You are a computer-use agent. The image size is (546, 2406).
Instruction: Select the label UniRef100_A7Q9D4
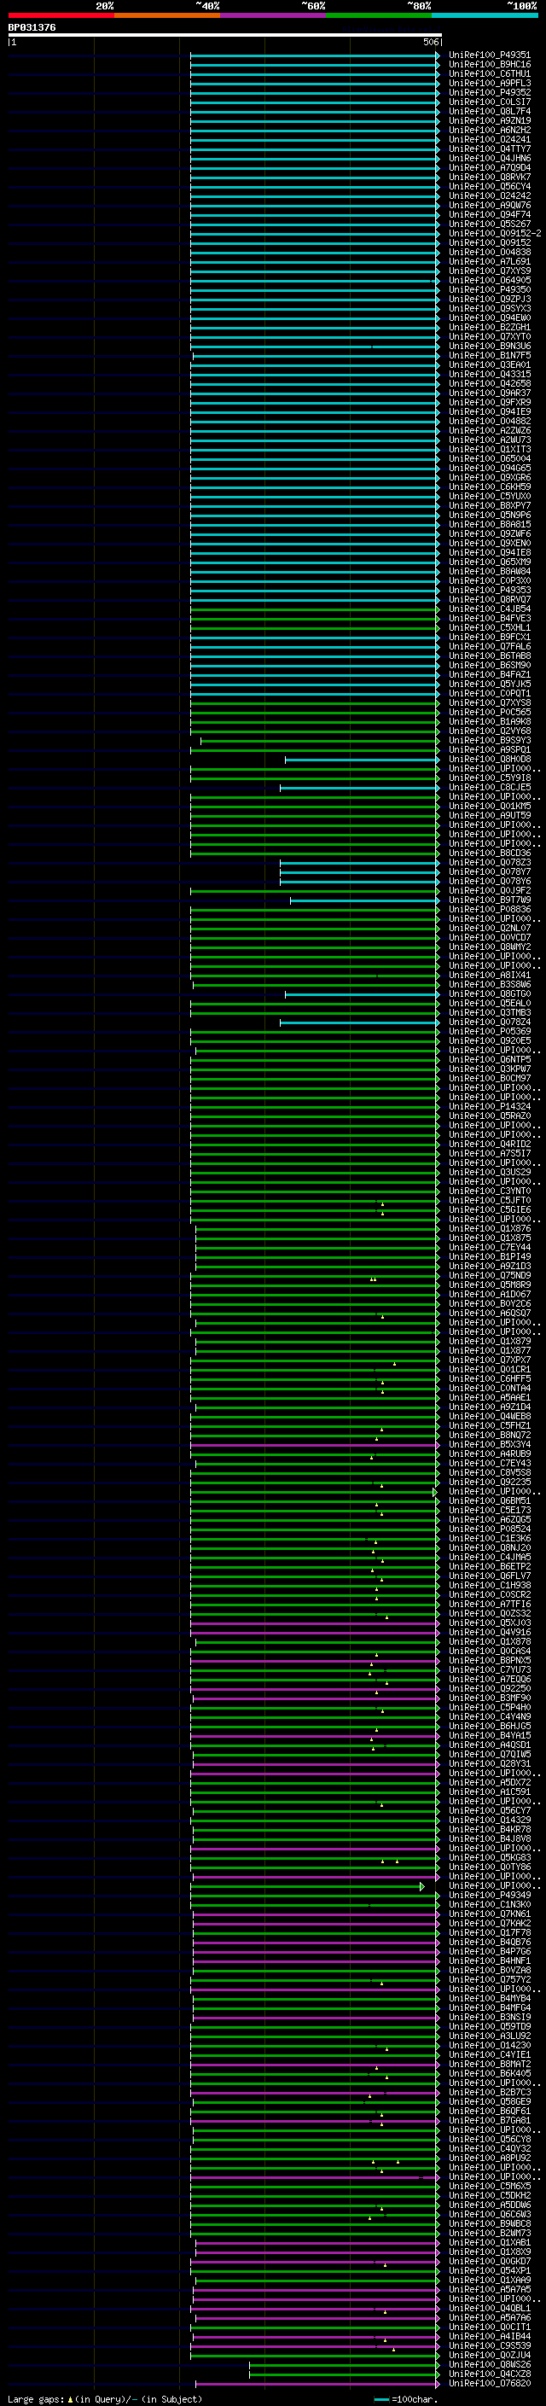[x=489, y=167]
